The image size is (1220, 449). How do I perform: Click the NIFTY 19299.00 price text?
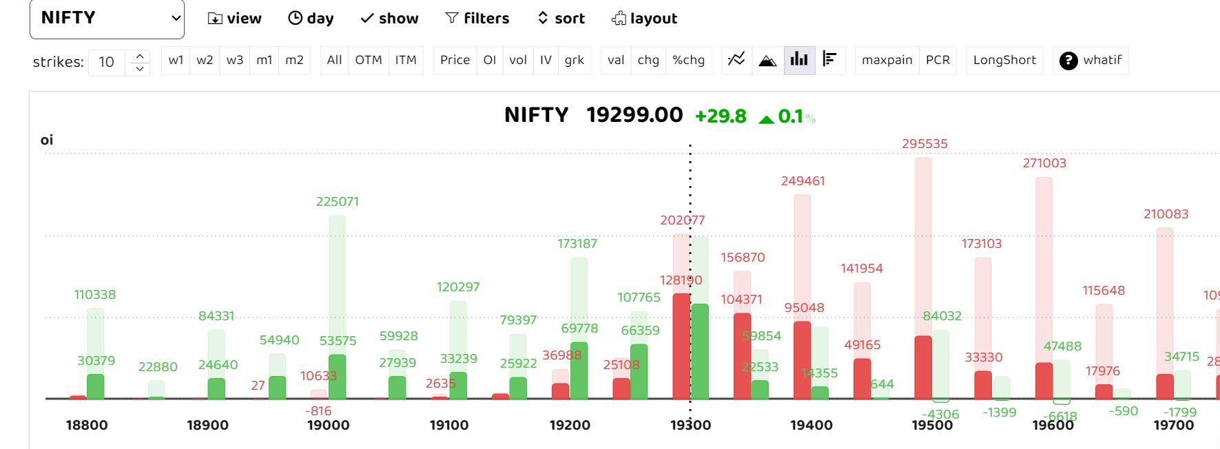pyautogui.click(x=593, y=115)
